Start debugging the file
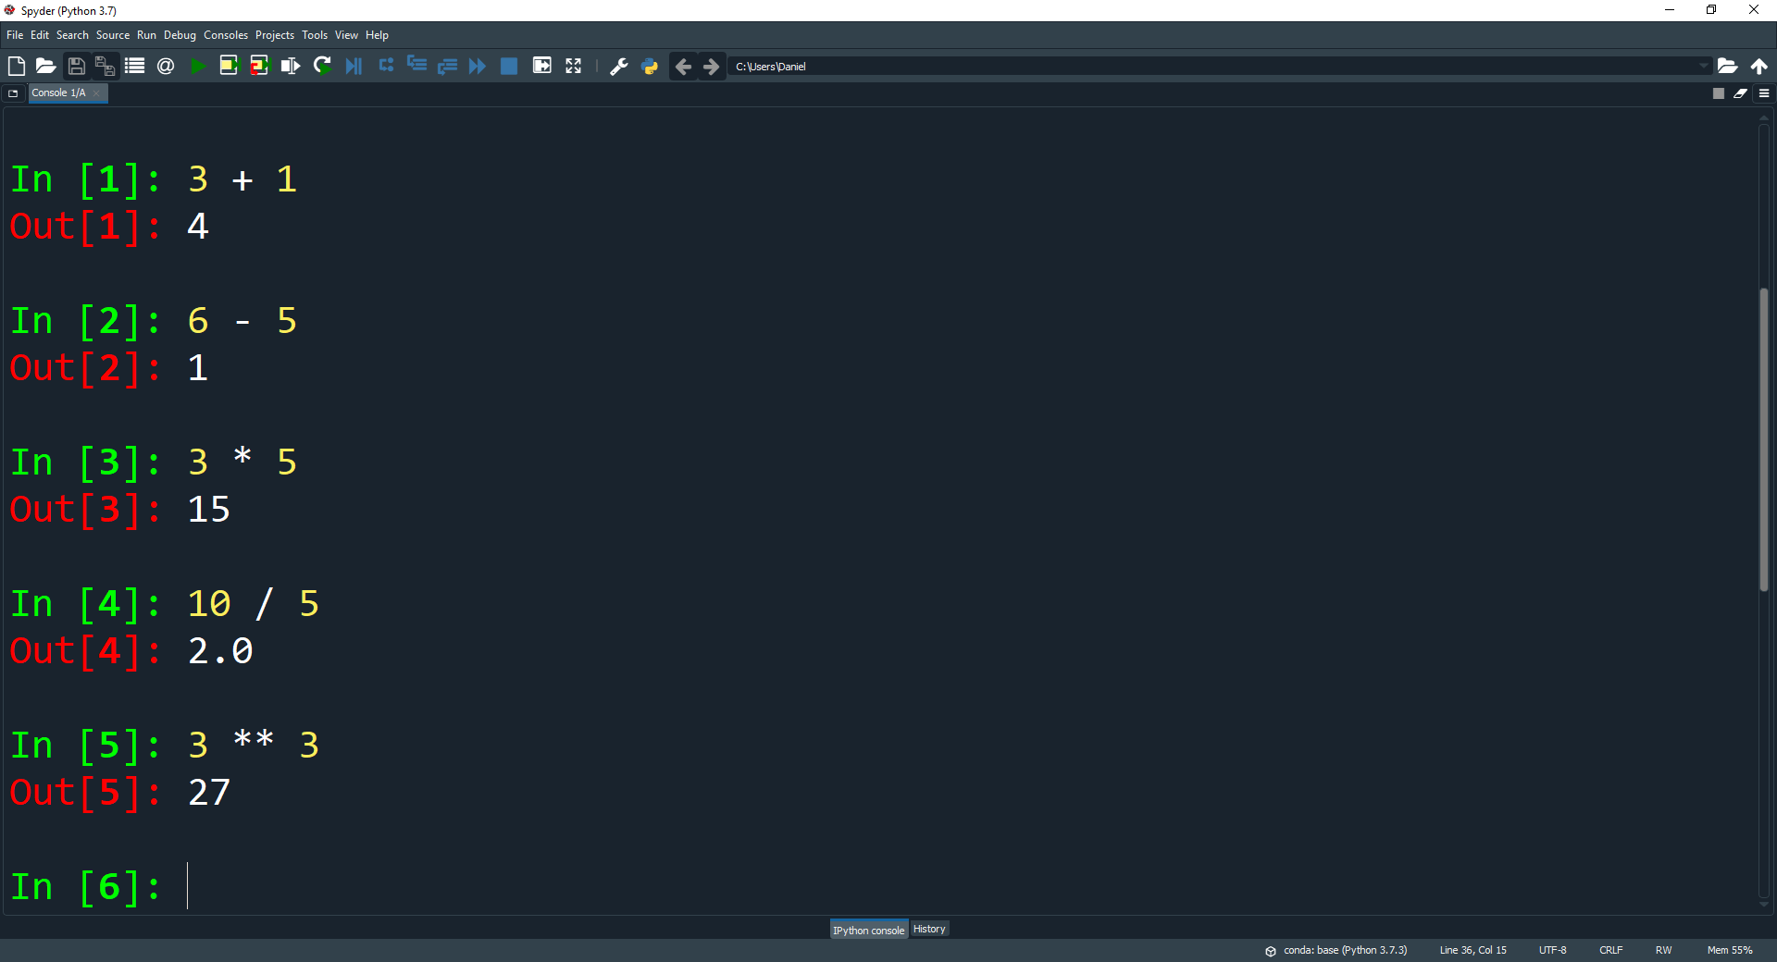This screenshot has width=1777, height=962. 354,66
